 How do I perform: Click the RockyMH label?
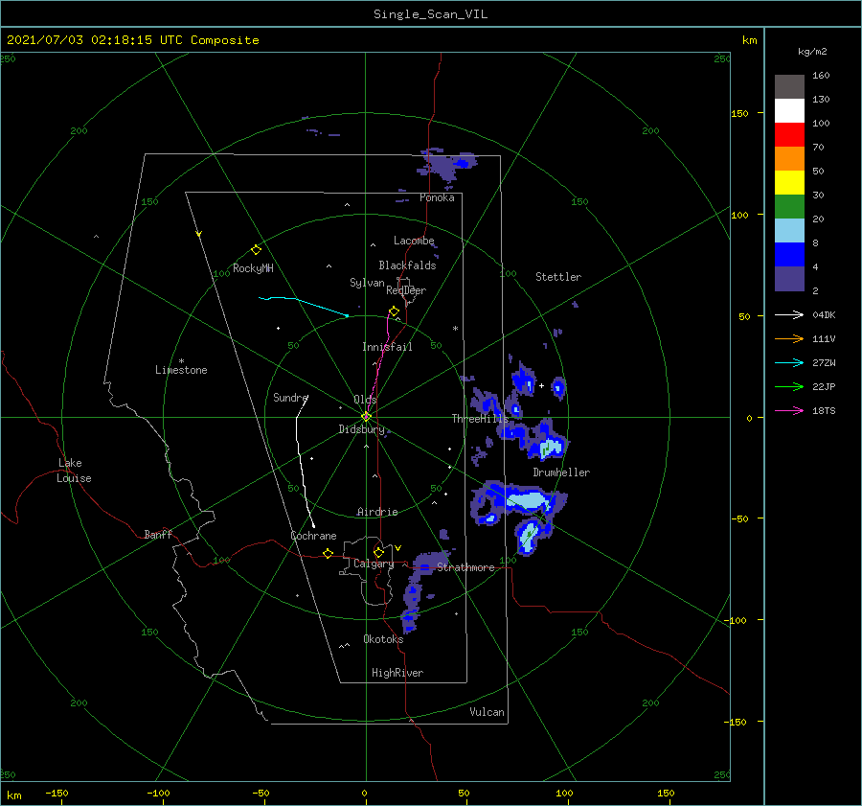click(253, 268)
